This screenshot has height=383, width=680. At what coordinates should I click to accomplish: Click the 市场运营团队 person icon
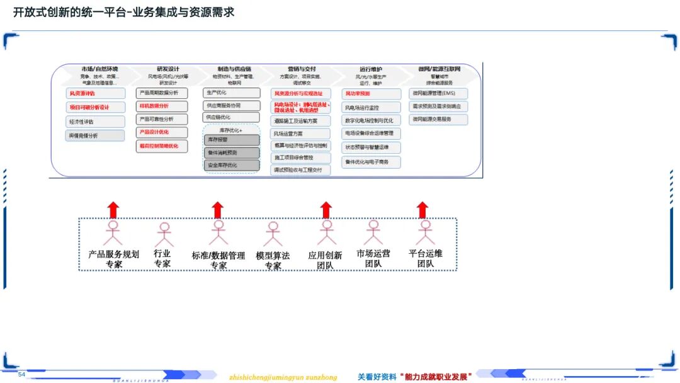373,232
